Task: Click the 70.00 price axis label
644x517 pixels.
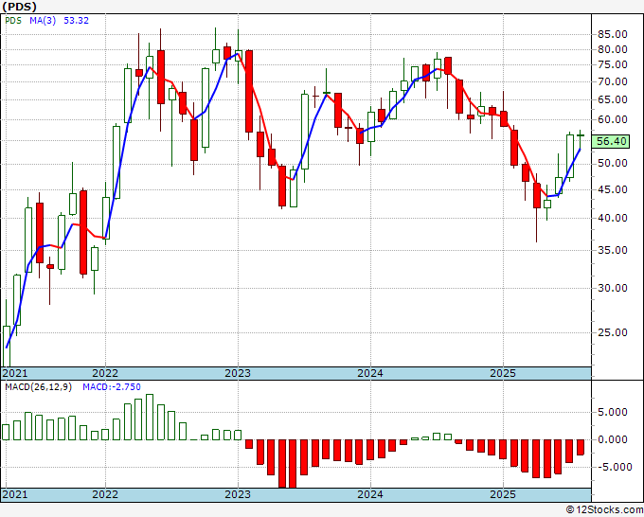Action: pos(613,81)
